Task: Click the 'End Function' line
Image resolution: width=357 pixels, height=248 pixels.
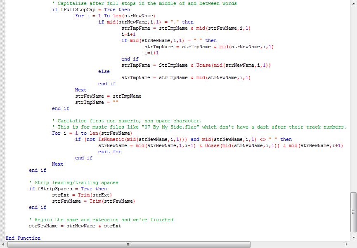Action: click(x=23, y=238)
